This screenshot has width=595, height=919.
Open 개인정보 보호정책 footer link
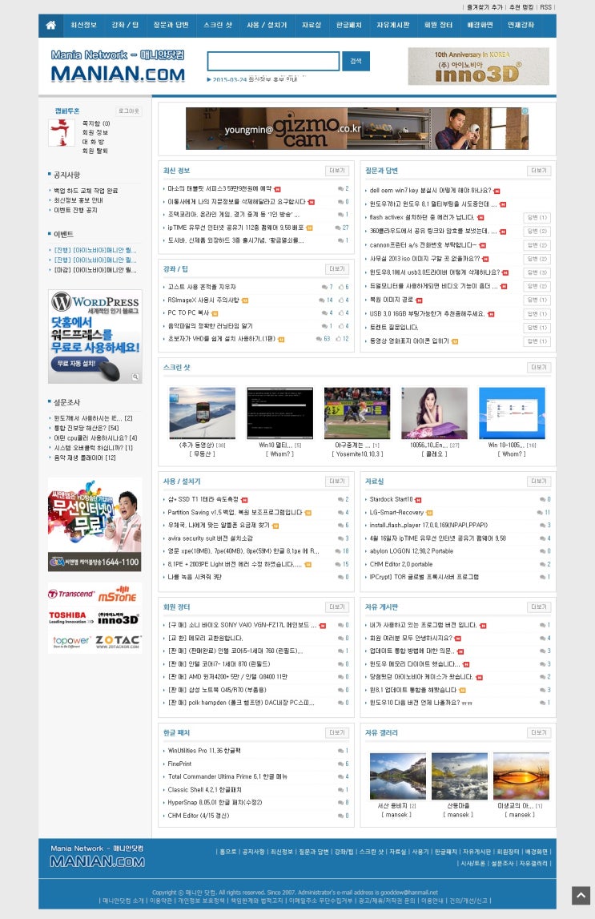pyautogui.click(x=201, y=901)
